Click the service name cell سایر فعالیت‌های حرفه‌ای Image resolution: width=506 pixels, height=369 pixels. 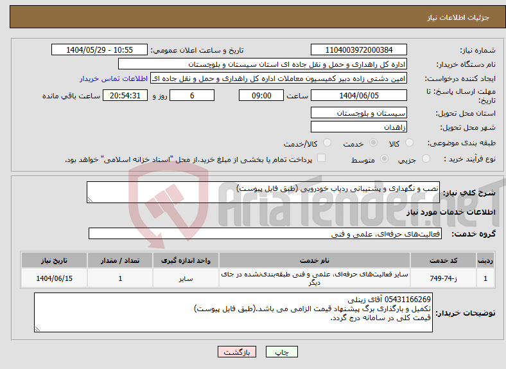[314, 278]
